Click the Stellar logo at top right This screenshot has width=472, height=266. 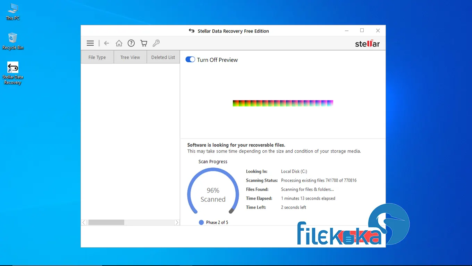click(368, 44)
